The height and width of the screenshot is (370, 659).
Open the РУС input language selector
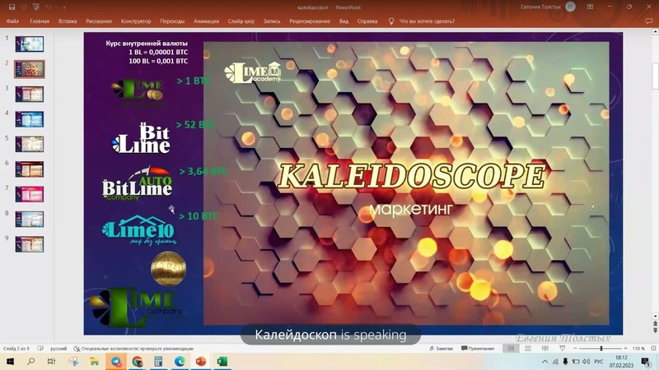pos(599,362)
